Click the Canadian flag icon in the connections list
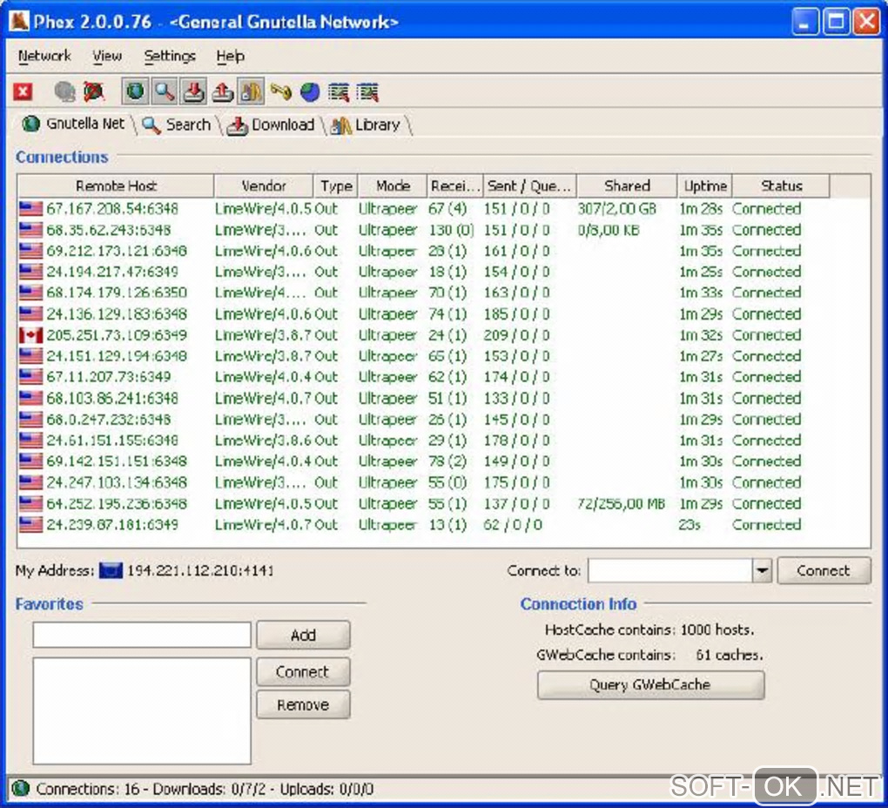Image resolution: width=888 pixels, height=808 pixels. pos(30,335)
